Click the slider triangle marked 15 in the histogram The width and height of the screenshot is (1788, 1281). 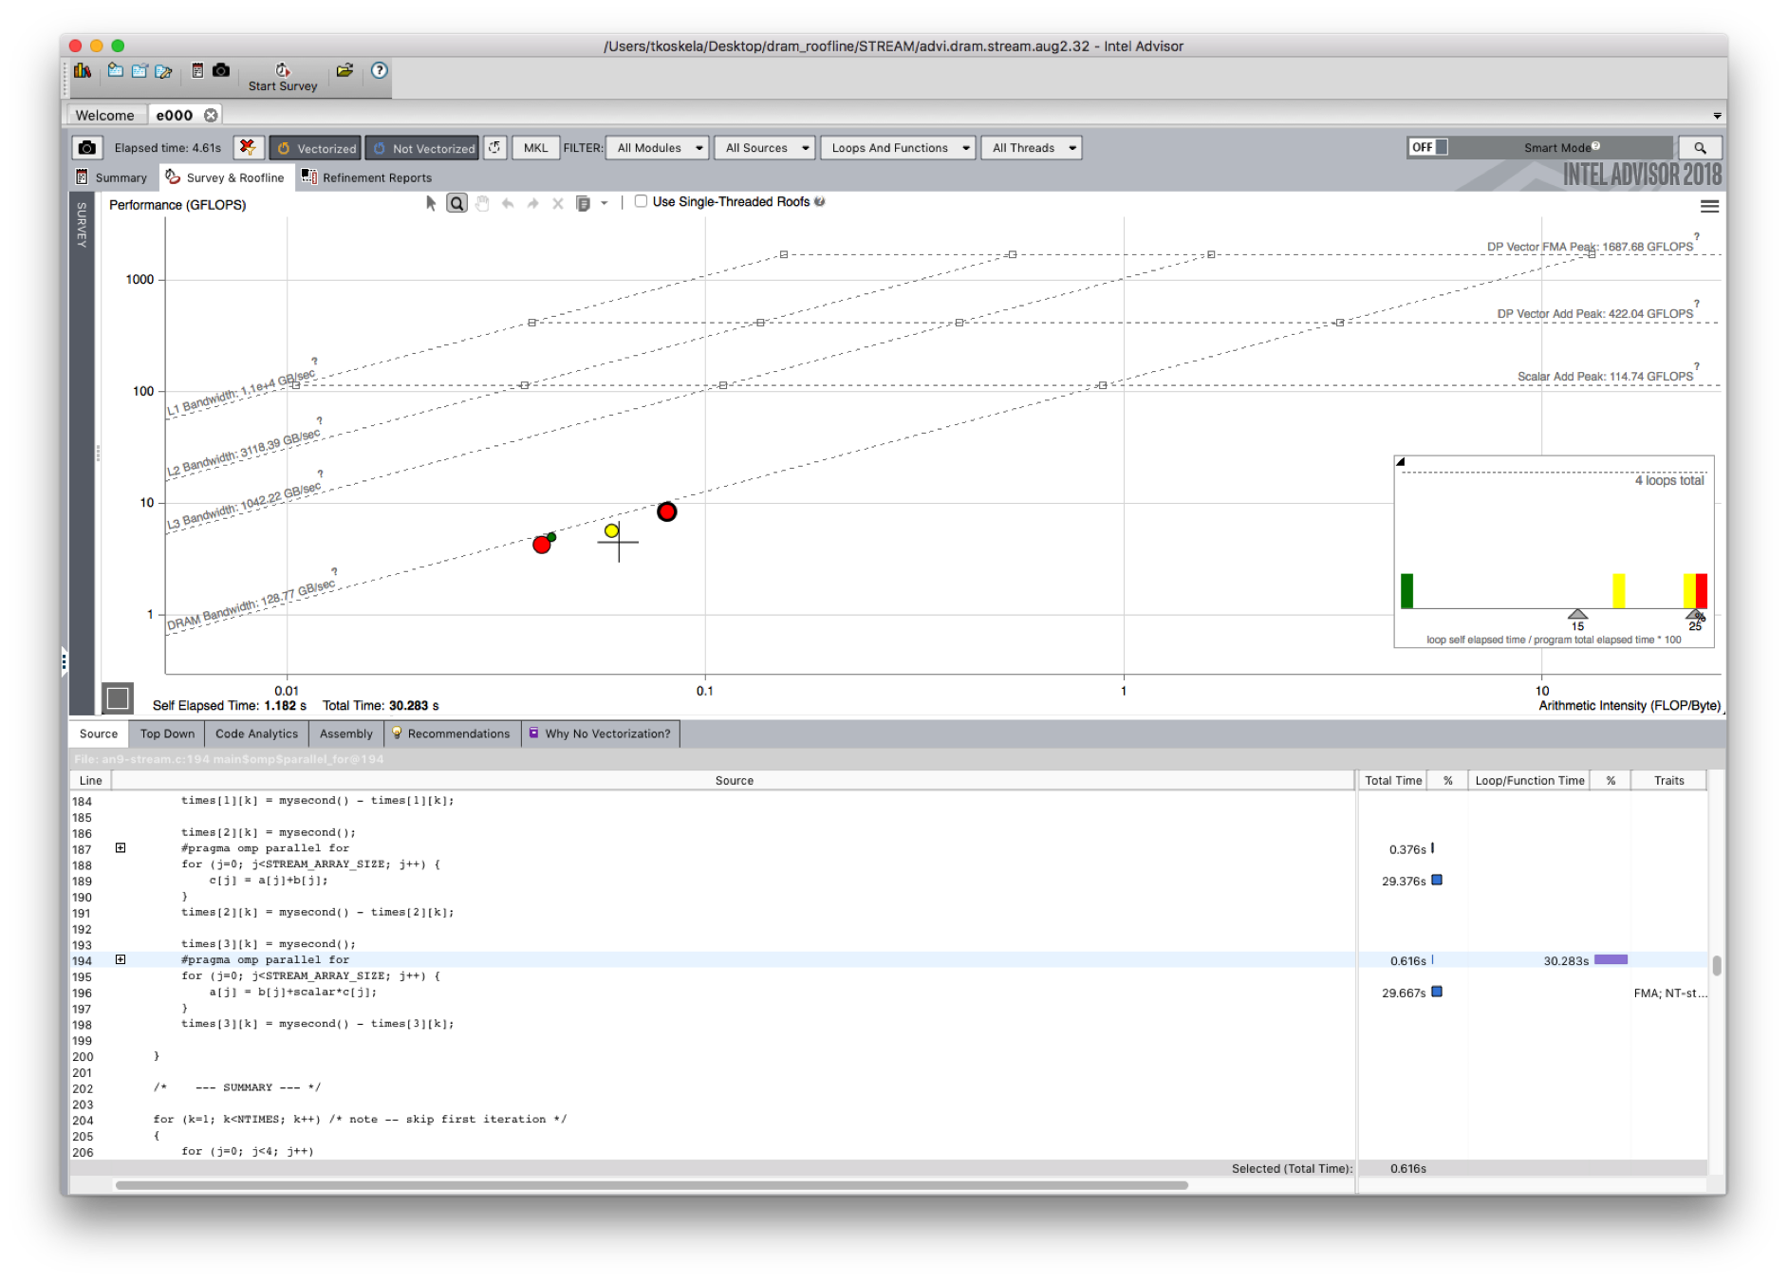click(x=1577, y=614)
